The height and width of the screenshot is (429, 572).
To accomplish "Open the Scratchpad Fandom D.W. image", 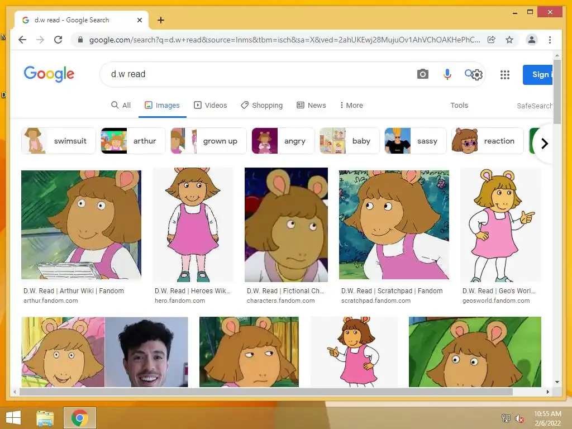I will 394,225.
